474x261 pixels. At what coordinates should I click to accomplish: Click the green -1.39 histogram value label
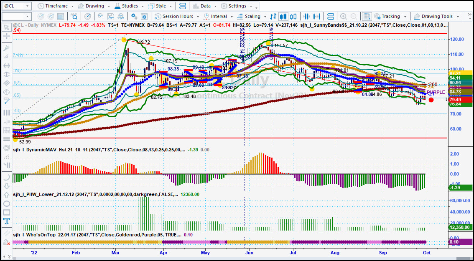pos(459,188)
